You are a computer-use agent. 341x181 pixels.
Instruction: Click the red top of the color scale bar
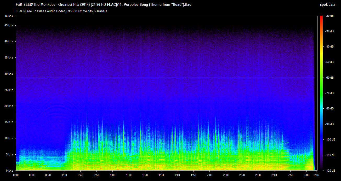321,18
